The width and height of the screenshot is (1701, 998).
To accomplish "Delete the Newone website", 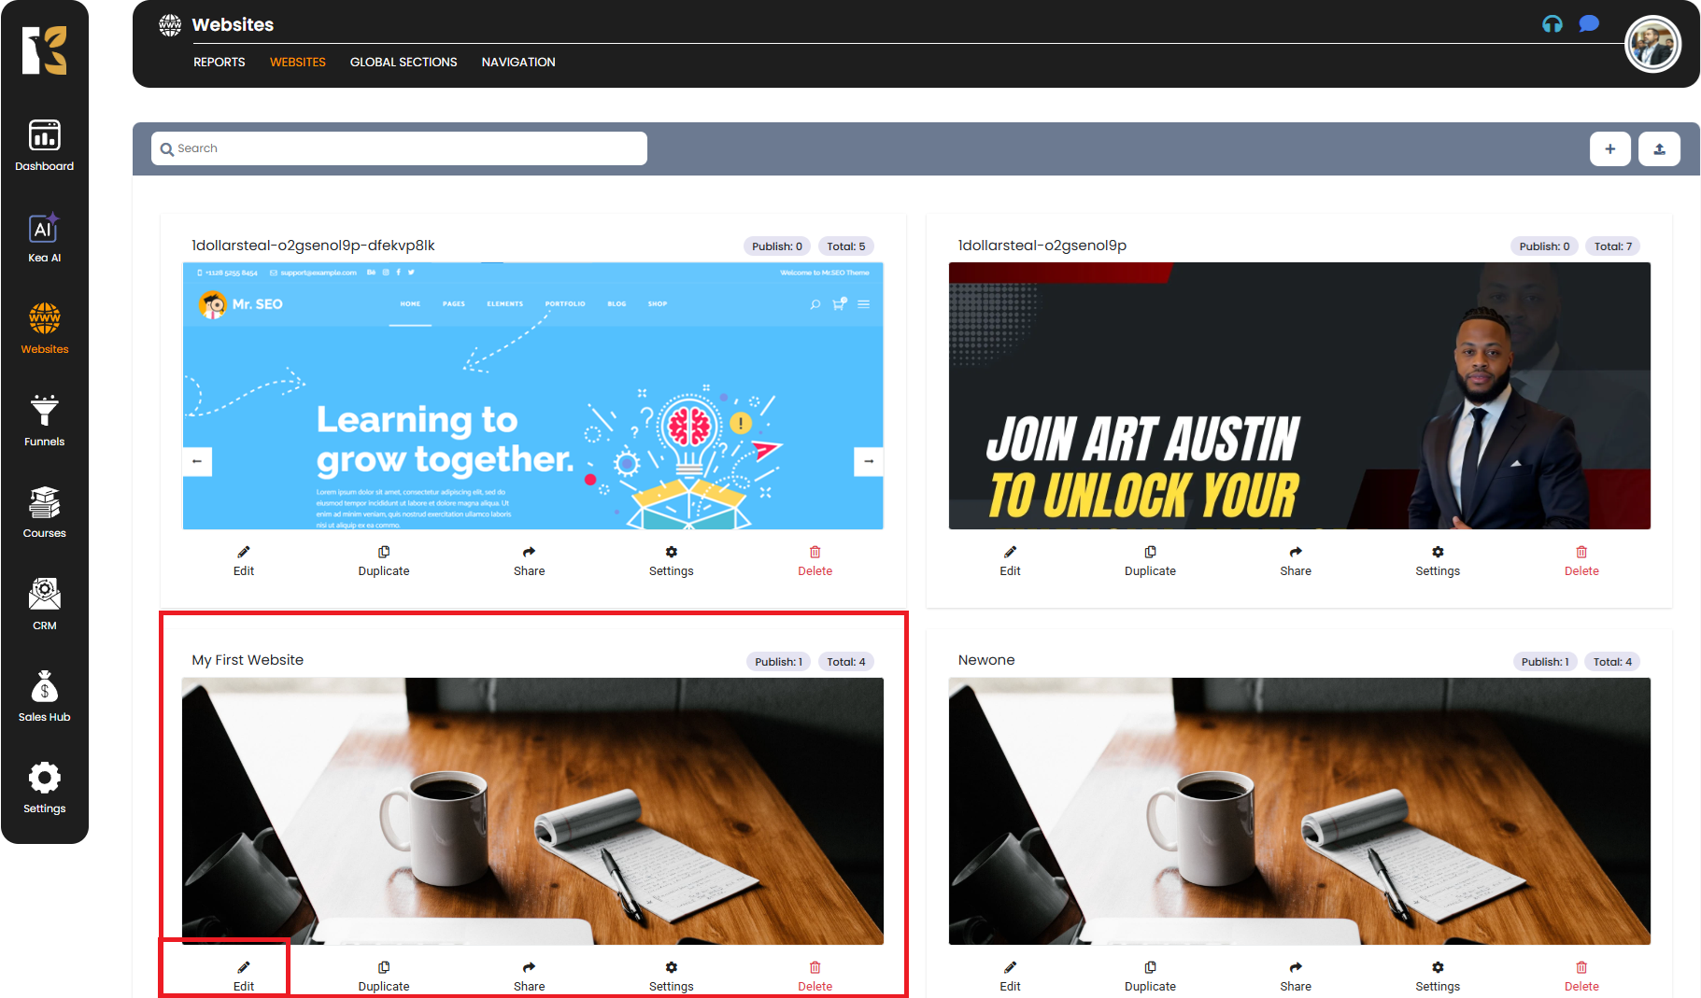I will click(1581, 976).
